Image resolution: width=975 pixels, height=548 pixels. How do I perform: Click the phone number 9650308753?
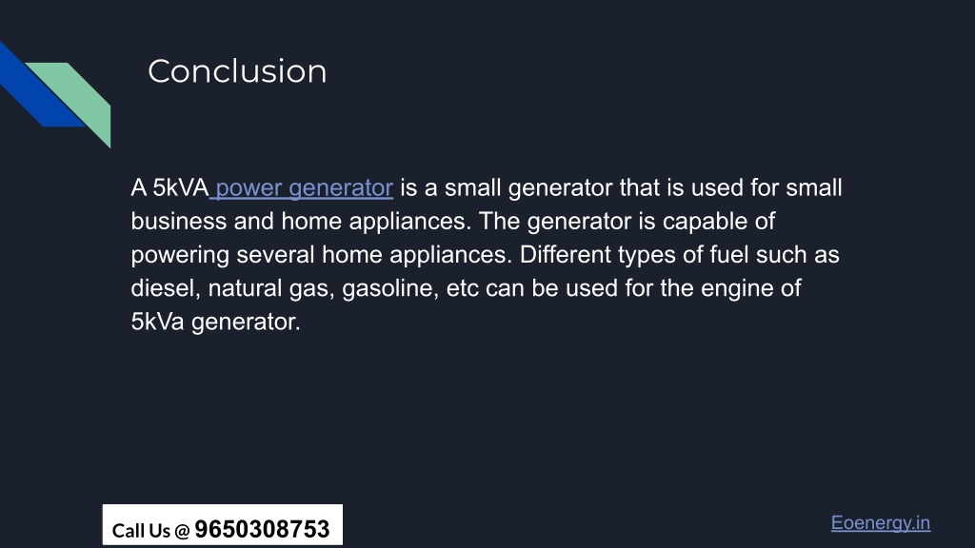coord(262,529)
